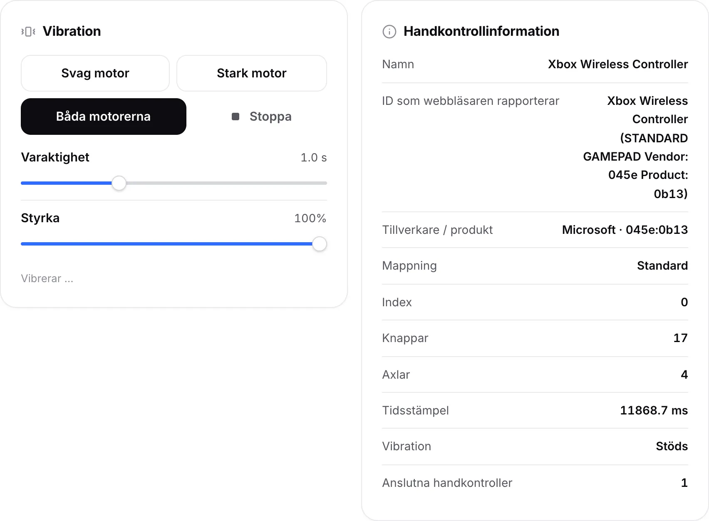Click the Mappning value Standard

click(x=662, y=266)
